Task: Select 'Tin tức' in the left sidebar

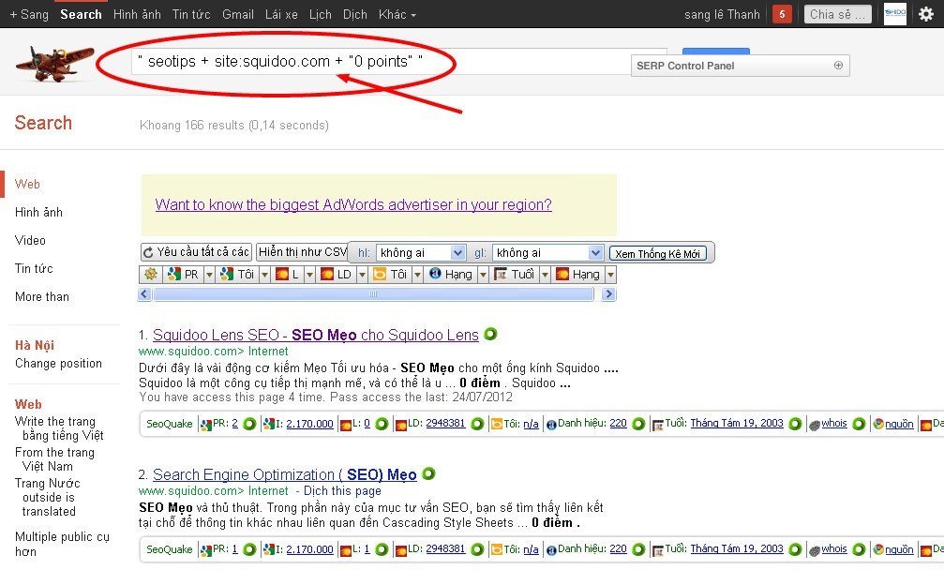Action: (34, 268)
